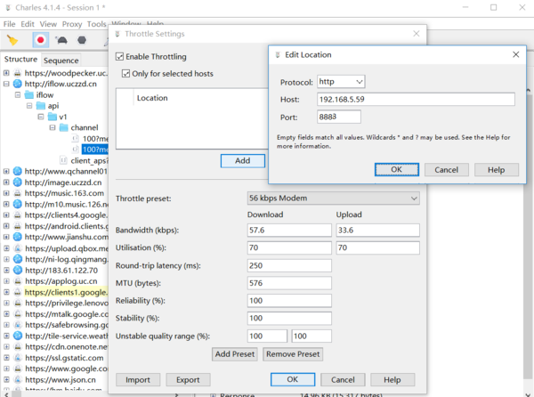Screen dimensions: 534x397
Task: Click Help in Throttle Settings
Action: point(392,379)
